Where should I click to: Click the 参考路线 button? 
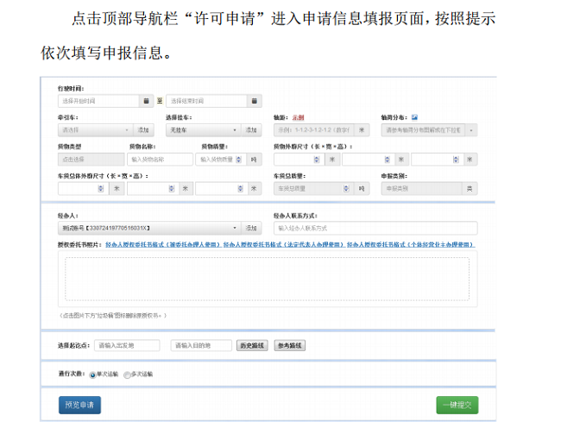[x=289, y=345]
